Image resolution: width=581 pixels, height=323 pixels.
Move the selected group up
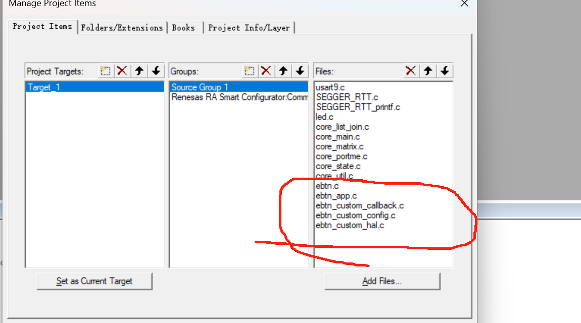point(283,71)
